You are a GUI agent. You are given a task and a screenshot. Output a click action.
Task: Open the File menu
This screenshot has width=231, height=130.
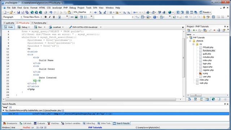[9, 8]
